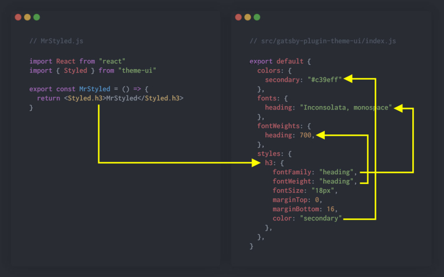
Task: Select the comment "// MrStyled.js"
Action: pos(56,41)
